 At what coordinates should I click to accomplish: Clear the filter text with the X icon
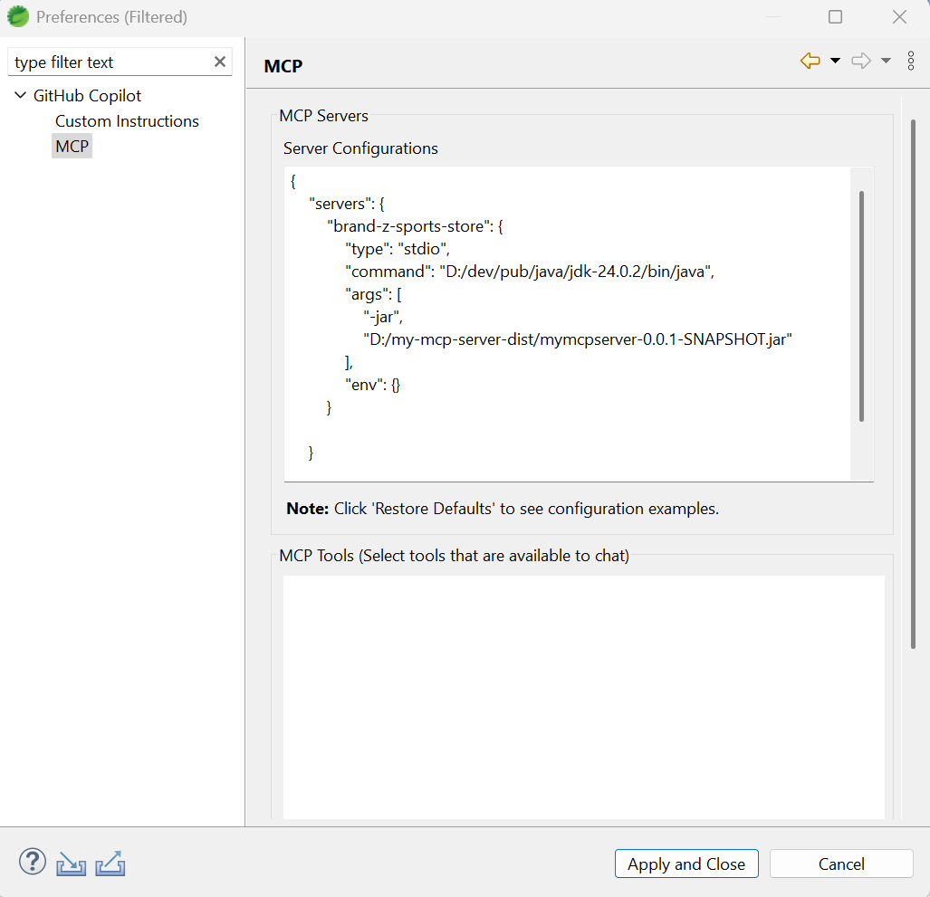click(x=219, y=61)
